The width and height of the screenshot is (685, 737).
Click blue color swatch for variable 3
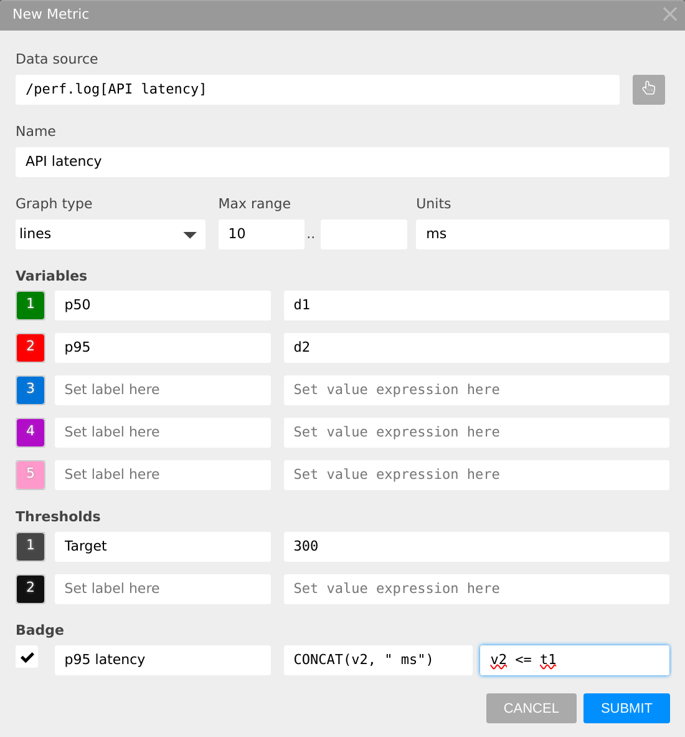coord(31,390)
